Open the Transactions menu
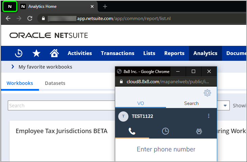The height and width of the screenshot is (162, 247). [x=118, y=53]
